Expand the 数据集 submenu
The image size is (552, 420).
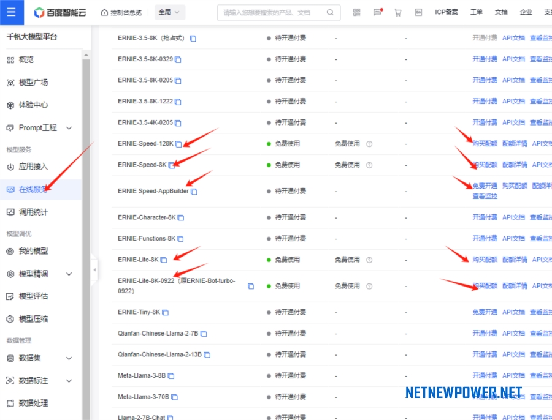[x=69, y=358]
